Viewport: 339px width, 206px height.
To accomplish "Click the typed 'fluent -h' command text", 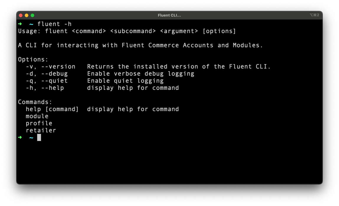I will tap(54, 24).
